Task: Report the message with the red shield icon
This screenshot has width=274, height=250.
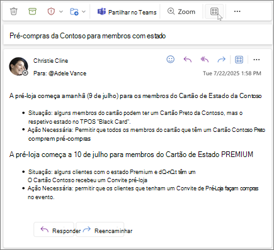Action: tap(51, 11)
